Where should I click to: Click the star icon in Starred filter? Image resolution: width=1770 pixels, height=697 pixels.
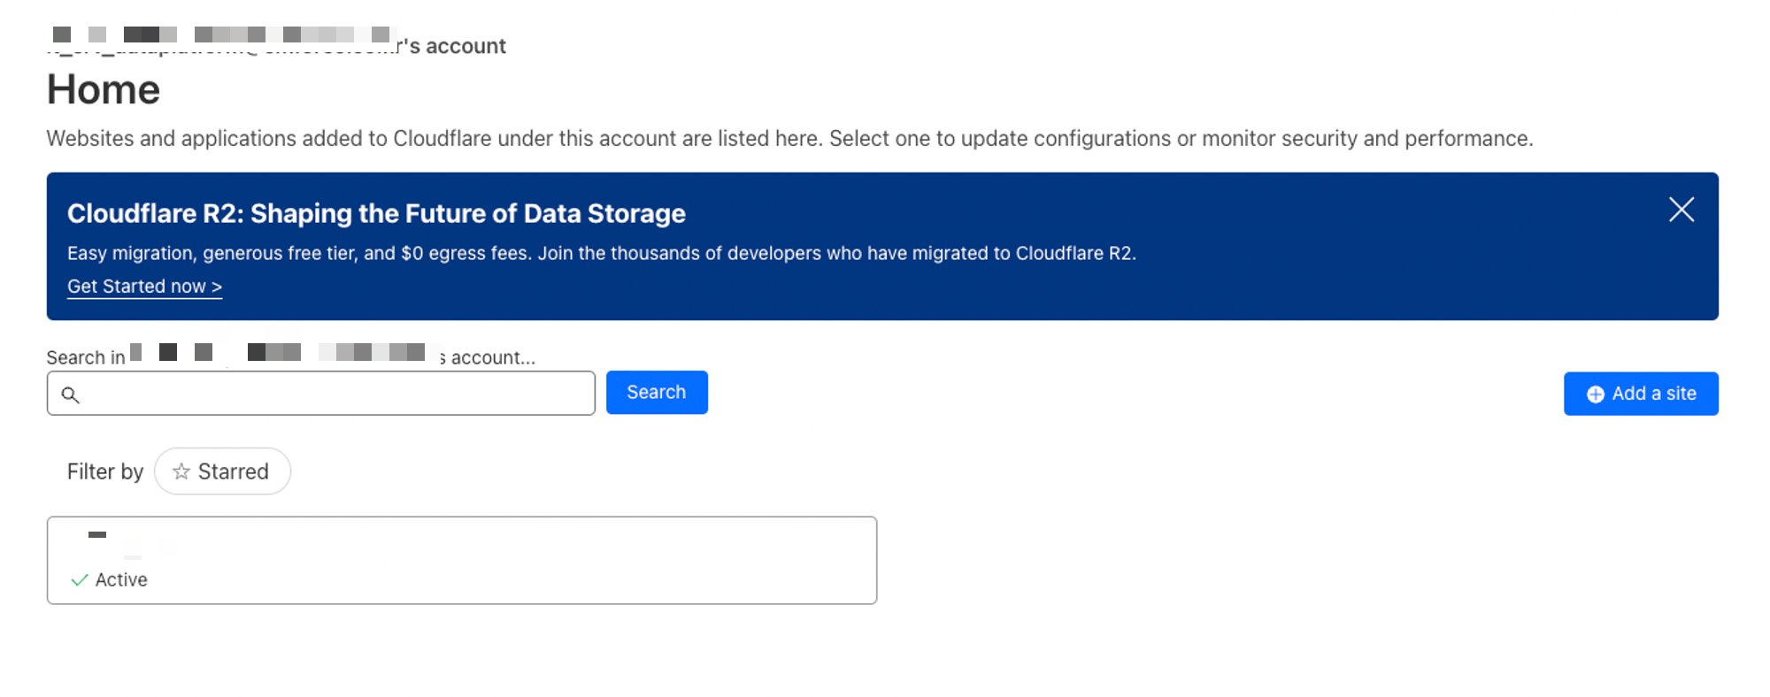pos(181,471)
